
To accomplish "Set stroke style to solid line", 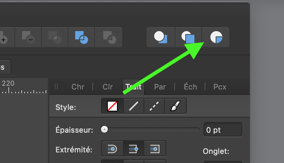I will [134, 106].
